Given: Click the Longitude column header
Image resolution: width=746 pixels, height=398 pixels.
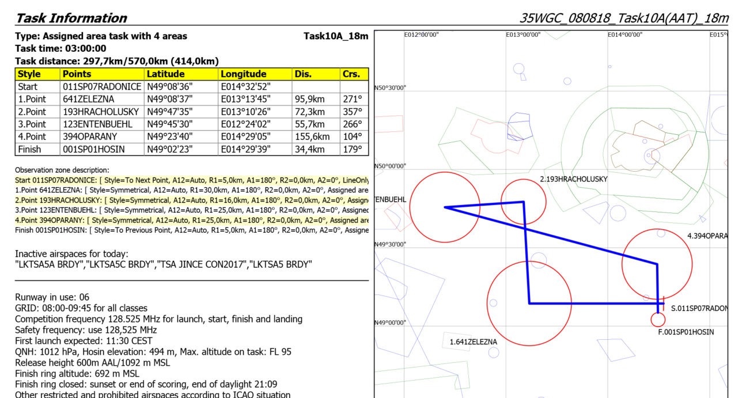Looking at the screenshot, I should 243,74.
